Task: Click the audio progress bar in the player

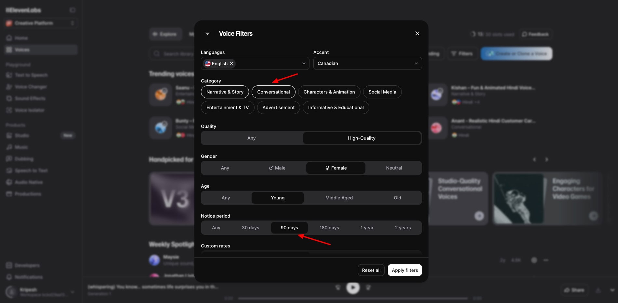Action: point(353,298)
